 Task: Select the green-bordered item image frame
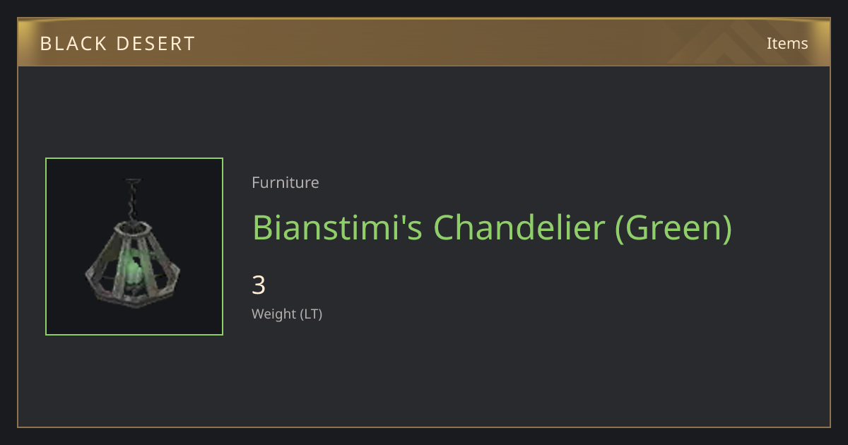point(134,247)
